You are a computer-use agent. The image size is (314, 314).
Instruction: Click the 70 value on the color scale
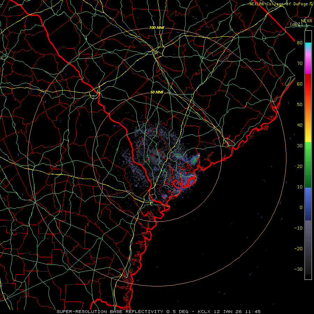(x=300, y=63)
